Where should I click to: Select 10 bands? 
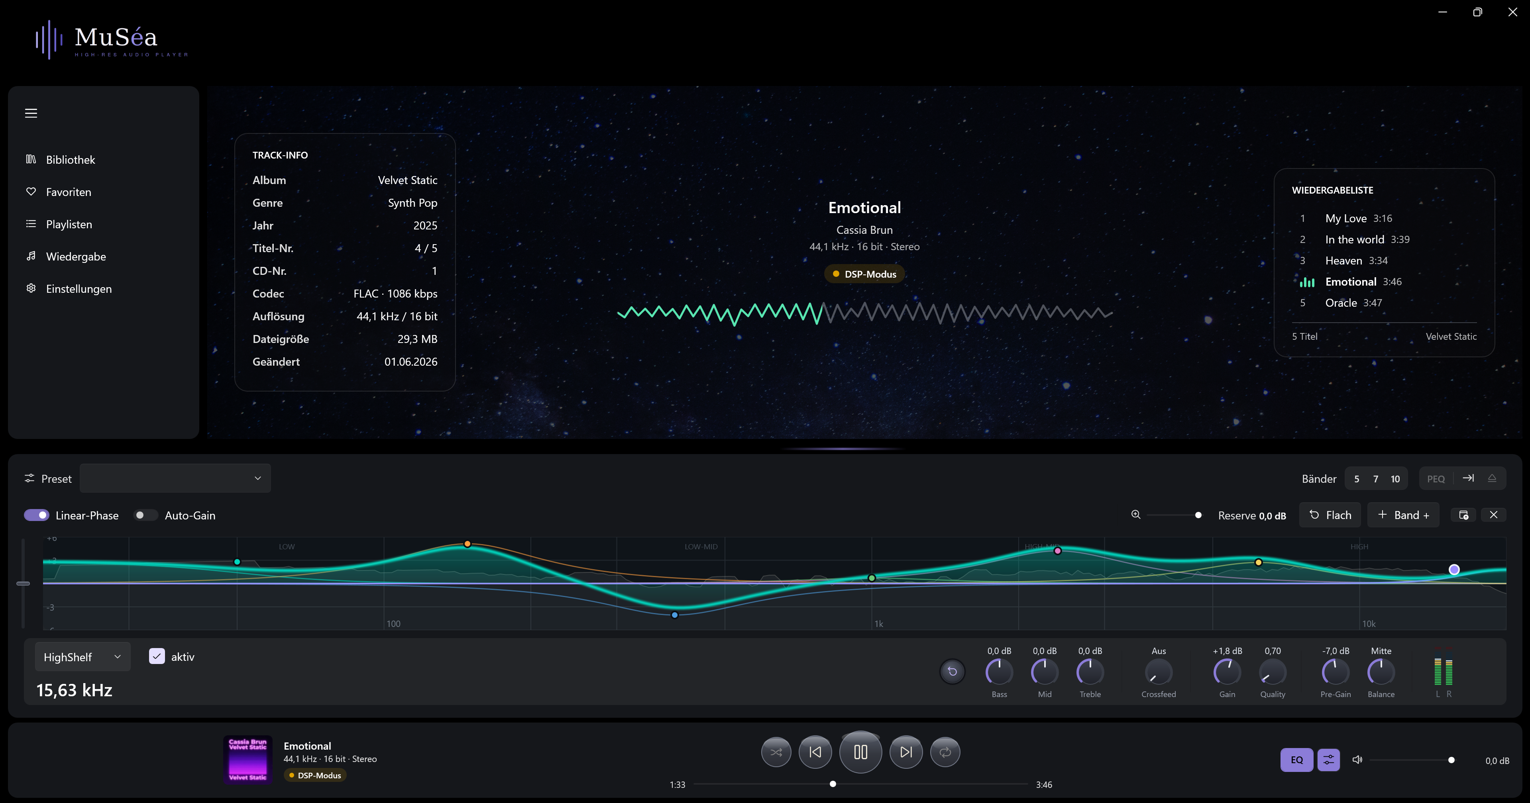1395,479
